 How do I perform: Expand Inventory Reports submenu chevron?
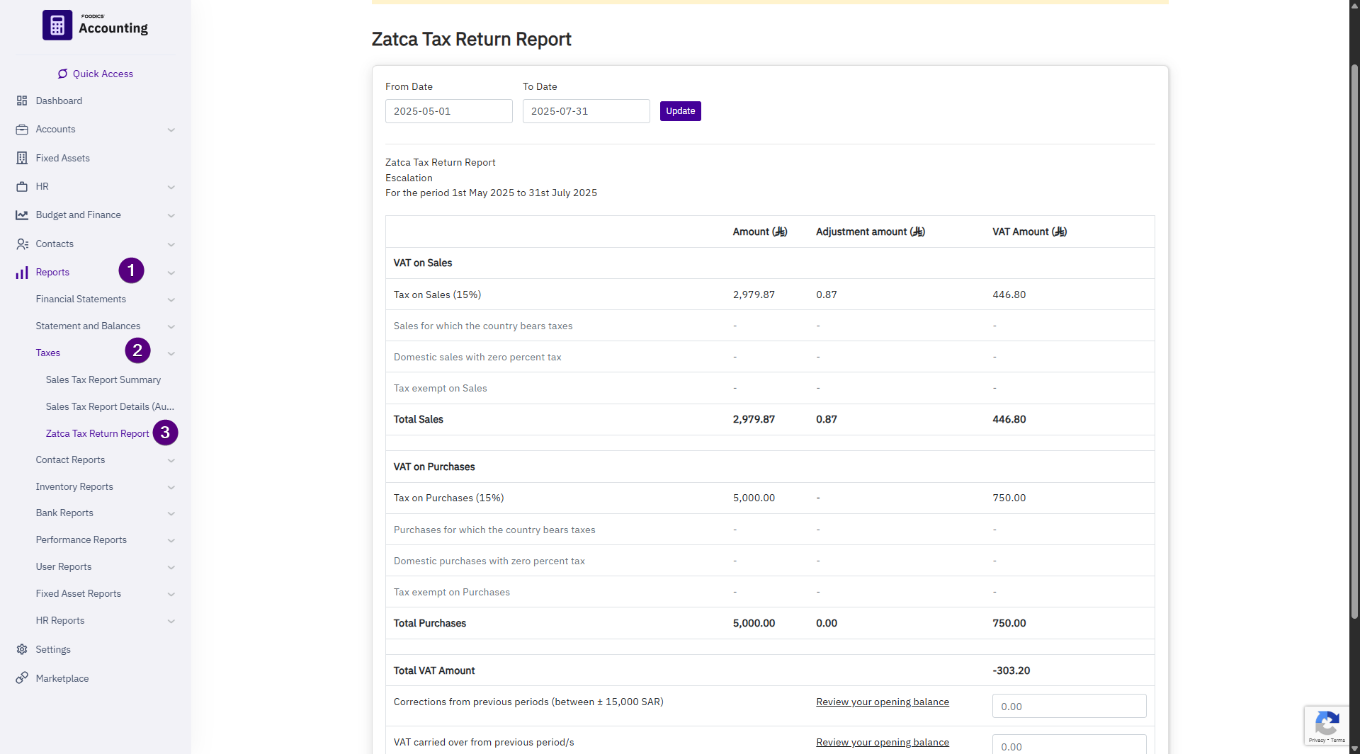[171, 487]
